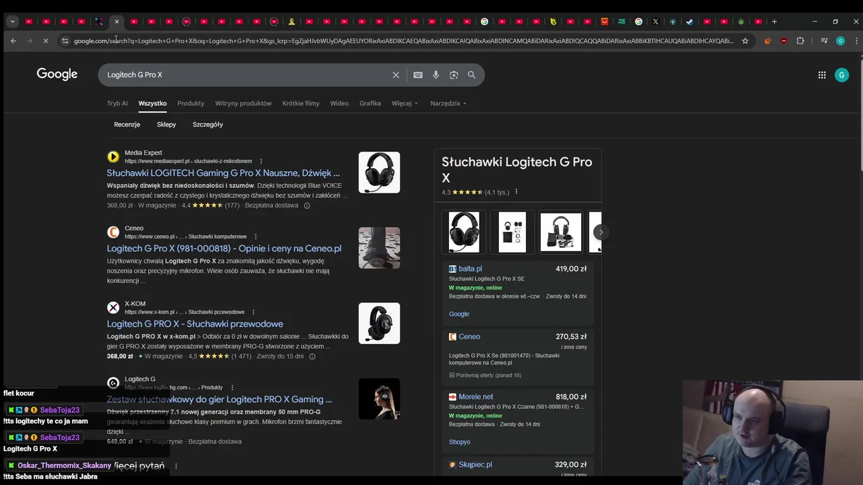
Task: Select the Szczegóły chip
Action: point(208,125)
